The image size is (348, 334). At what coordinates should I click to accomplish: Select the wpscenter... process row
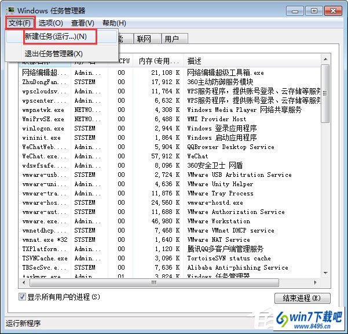point(170,100)
